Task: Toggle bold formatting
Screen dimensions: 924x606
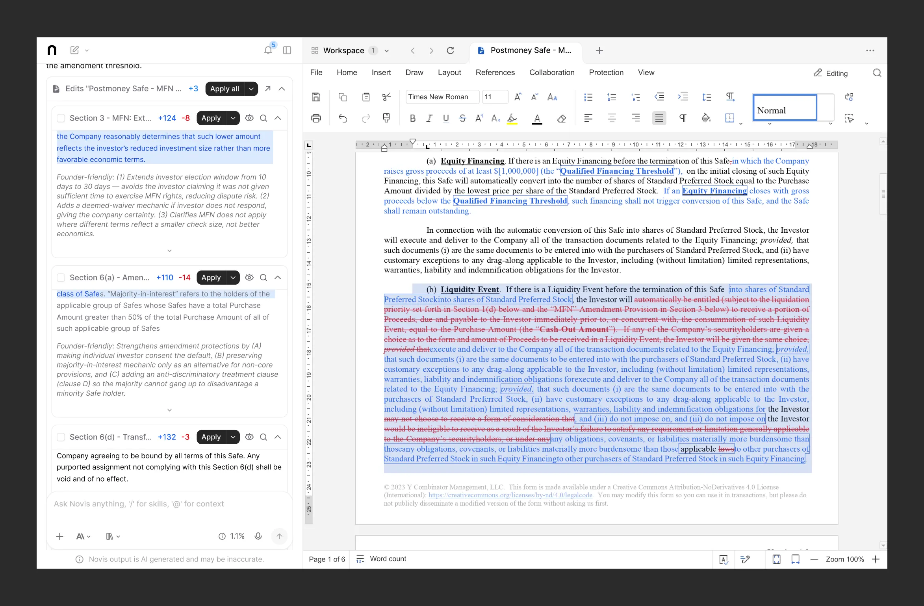Action: (413, 118)
